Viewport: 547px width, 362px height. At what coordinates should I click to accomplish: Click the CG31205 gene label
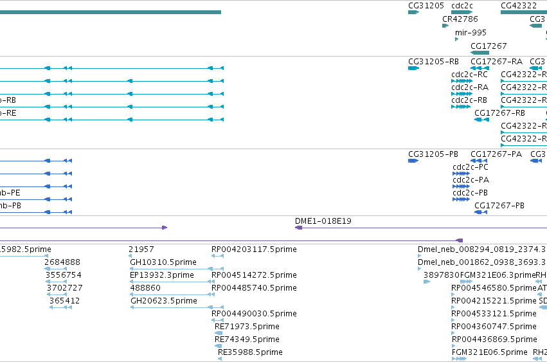426,6
